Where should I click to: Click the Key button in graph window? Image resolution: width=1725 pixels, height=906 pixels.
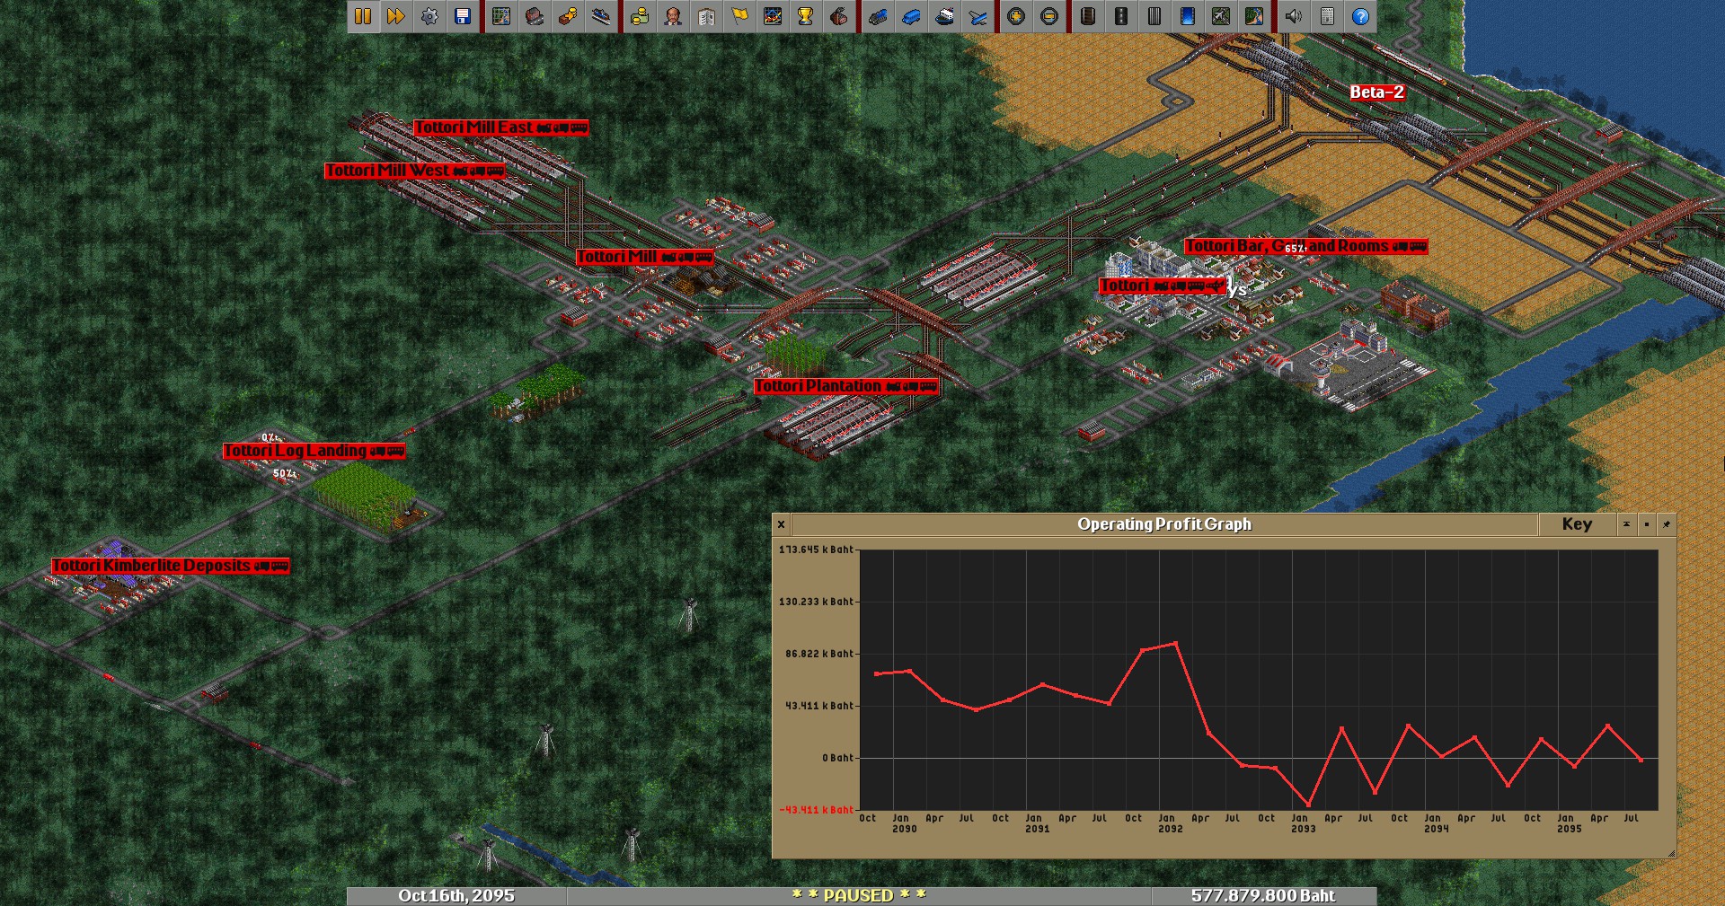[1577, 524]
